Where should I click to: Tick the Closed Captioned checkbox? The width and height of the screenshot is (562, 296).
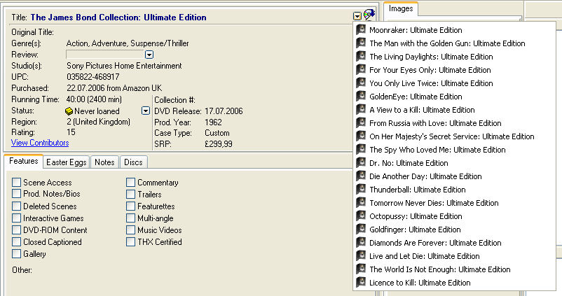pyautogui.click(x=17, y=241)
